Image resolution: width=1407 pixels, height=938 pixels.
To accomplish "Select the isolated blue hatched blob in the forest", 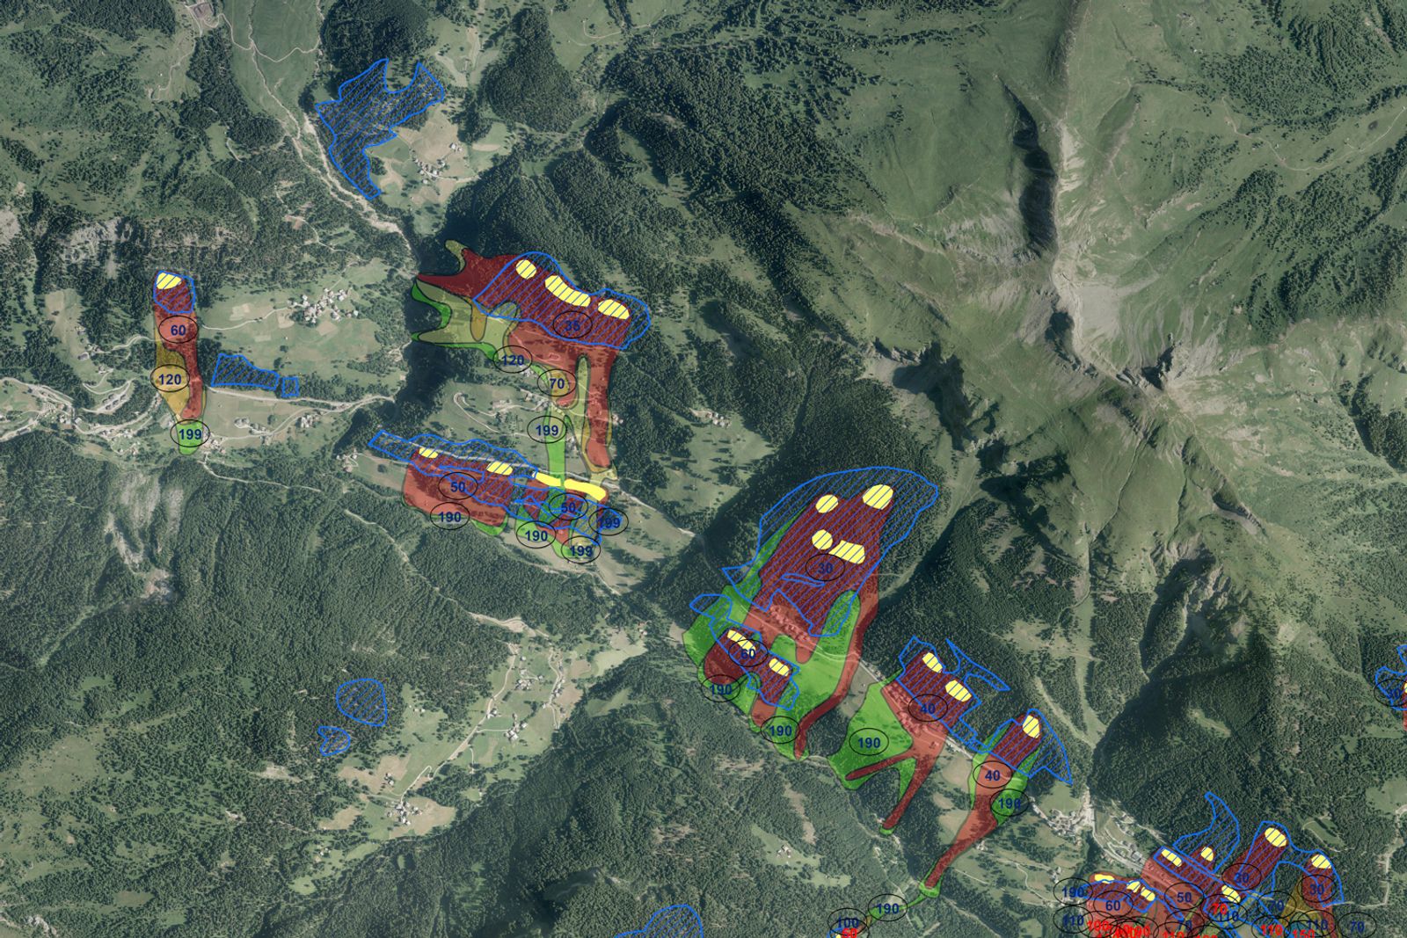I will 362,701.
